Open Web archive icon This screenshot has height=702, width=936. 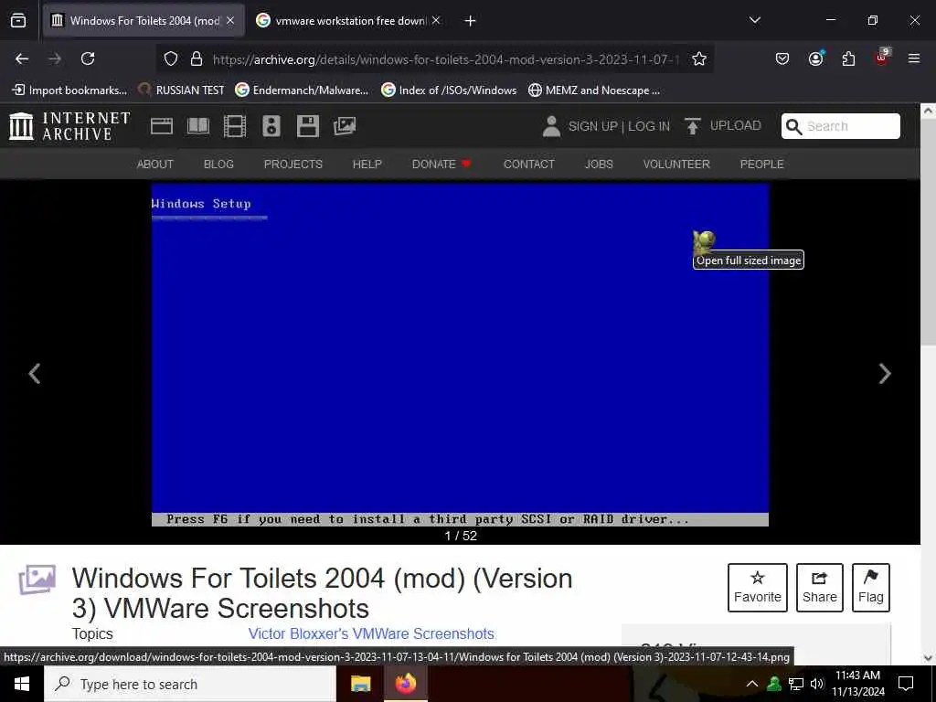pos(161,126)
